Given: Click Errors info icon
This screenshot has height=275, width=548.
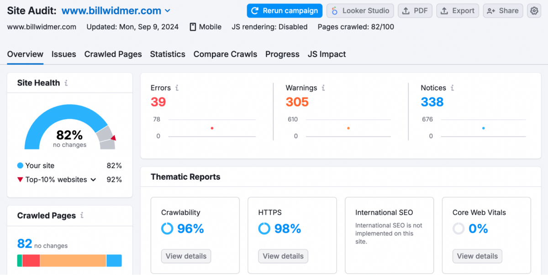Looking at the screenshot, I should point(177,88).
